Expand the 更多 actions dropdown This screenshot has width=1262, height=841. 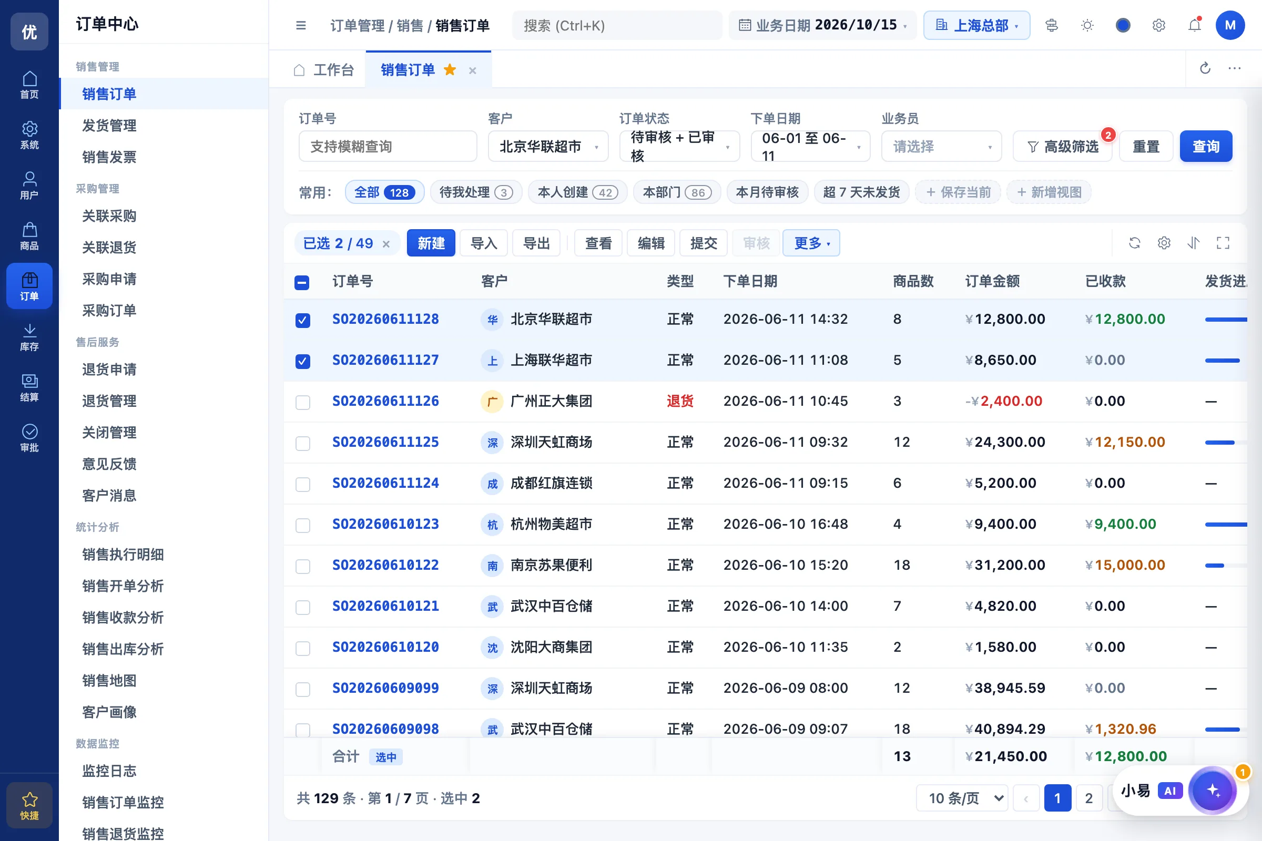point(811,243)
